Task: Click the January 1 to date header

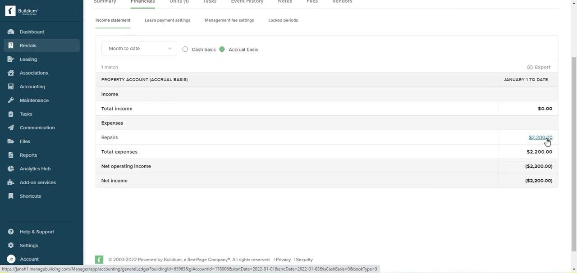Action: [526, 80]
